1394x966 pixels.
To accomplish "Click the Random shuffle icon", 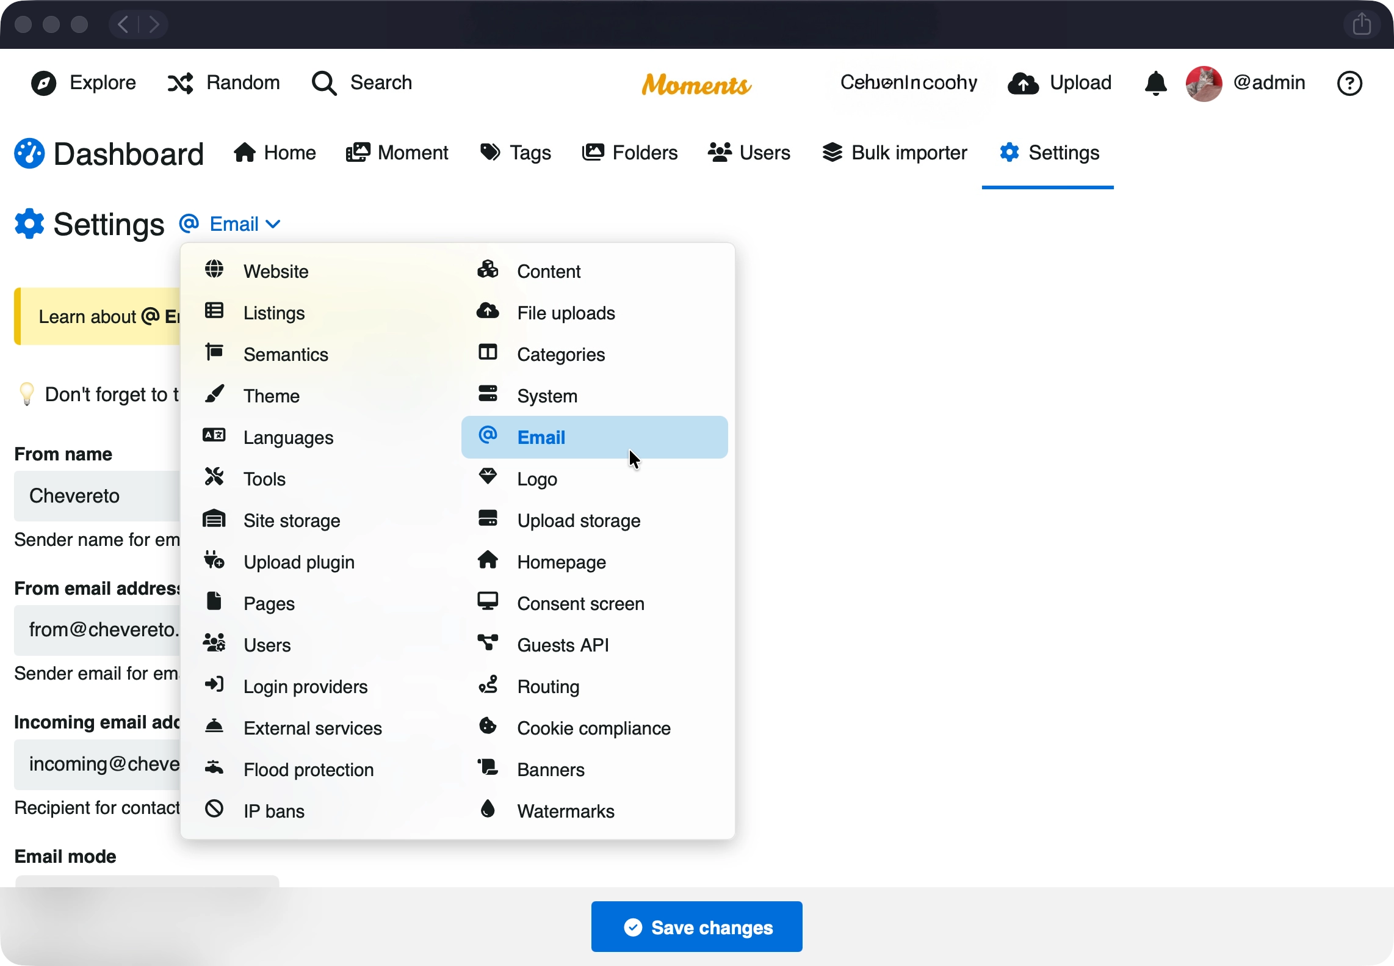I will [180, 83].
